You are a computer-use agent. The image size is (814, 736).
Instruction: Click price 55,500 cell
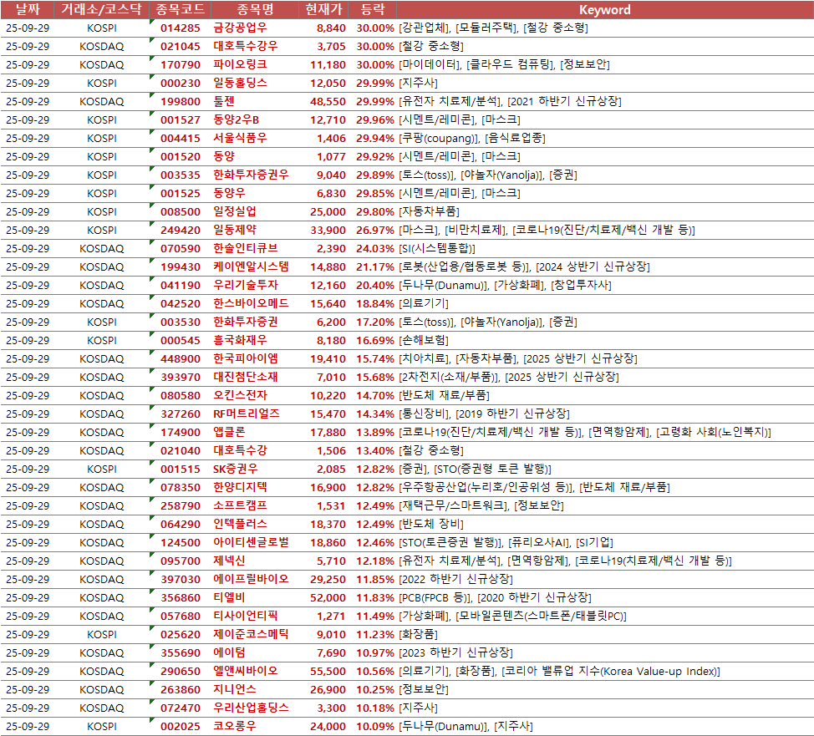[328, 672]
